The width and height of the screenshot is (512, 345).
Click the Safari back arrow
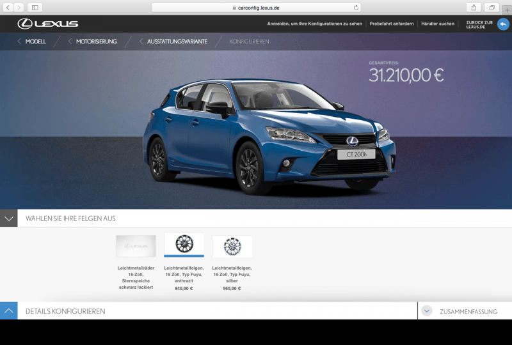pos(8,8)
